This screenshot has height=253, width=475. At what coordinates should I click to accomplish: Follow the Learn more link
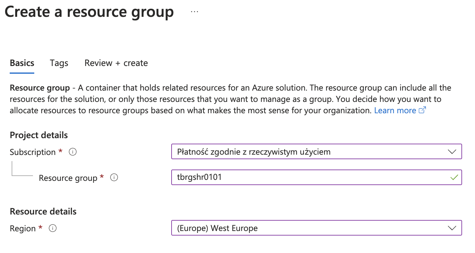pos(395,110)
